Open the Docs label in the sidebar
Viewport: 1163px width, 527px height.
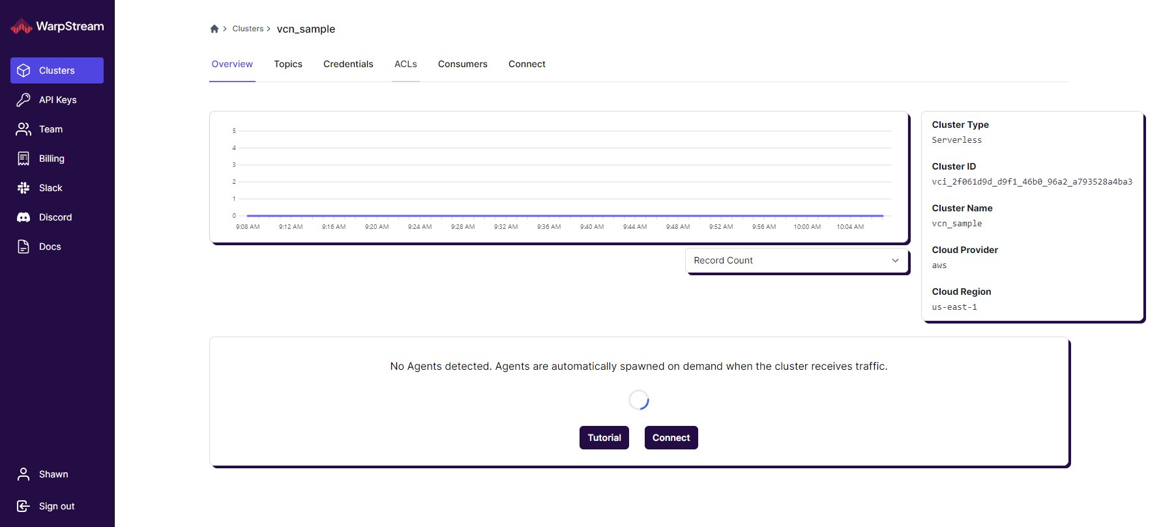click(50, 247)
